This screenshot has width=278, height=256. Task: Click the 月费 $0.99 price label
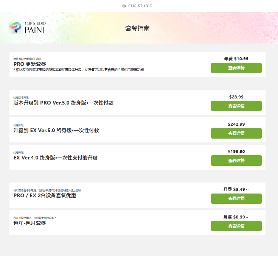pyautogui.click(x=236, y=217)
